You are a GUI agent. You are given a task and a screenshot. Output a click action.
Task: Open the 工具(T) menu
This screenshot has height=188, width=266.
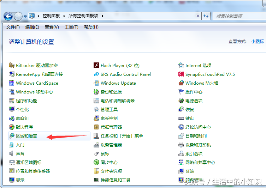(71, 27)
